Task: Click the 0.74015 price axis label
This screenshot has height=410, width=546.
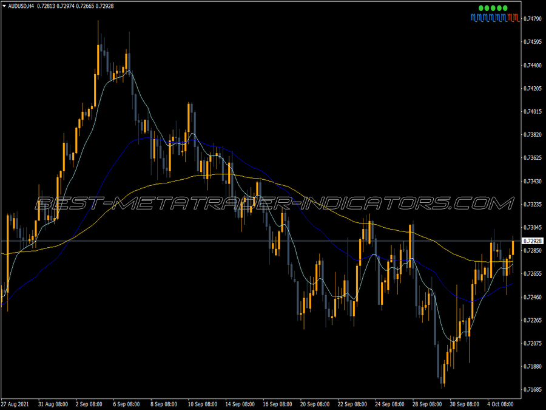Action: (533, 112)
